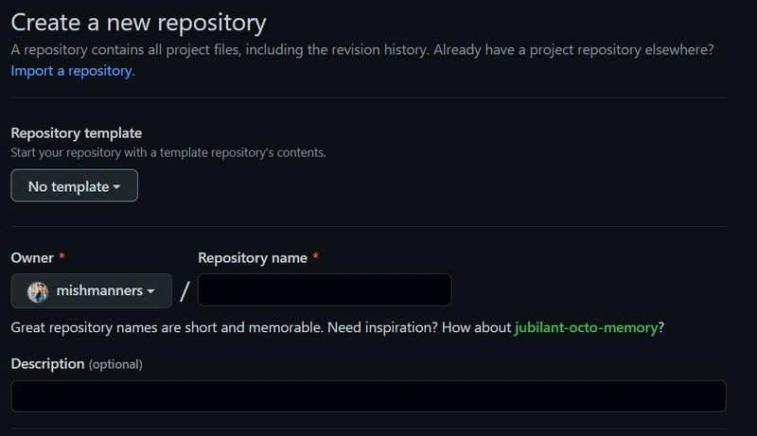Expand the mishmanners owner dropdown
The image size is (757, 436).
coord(92,291)
